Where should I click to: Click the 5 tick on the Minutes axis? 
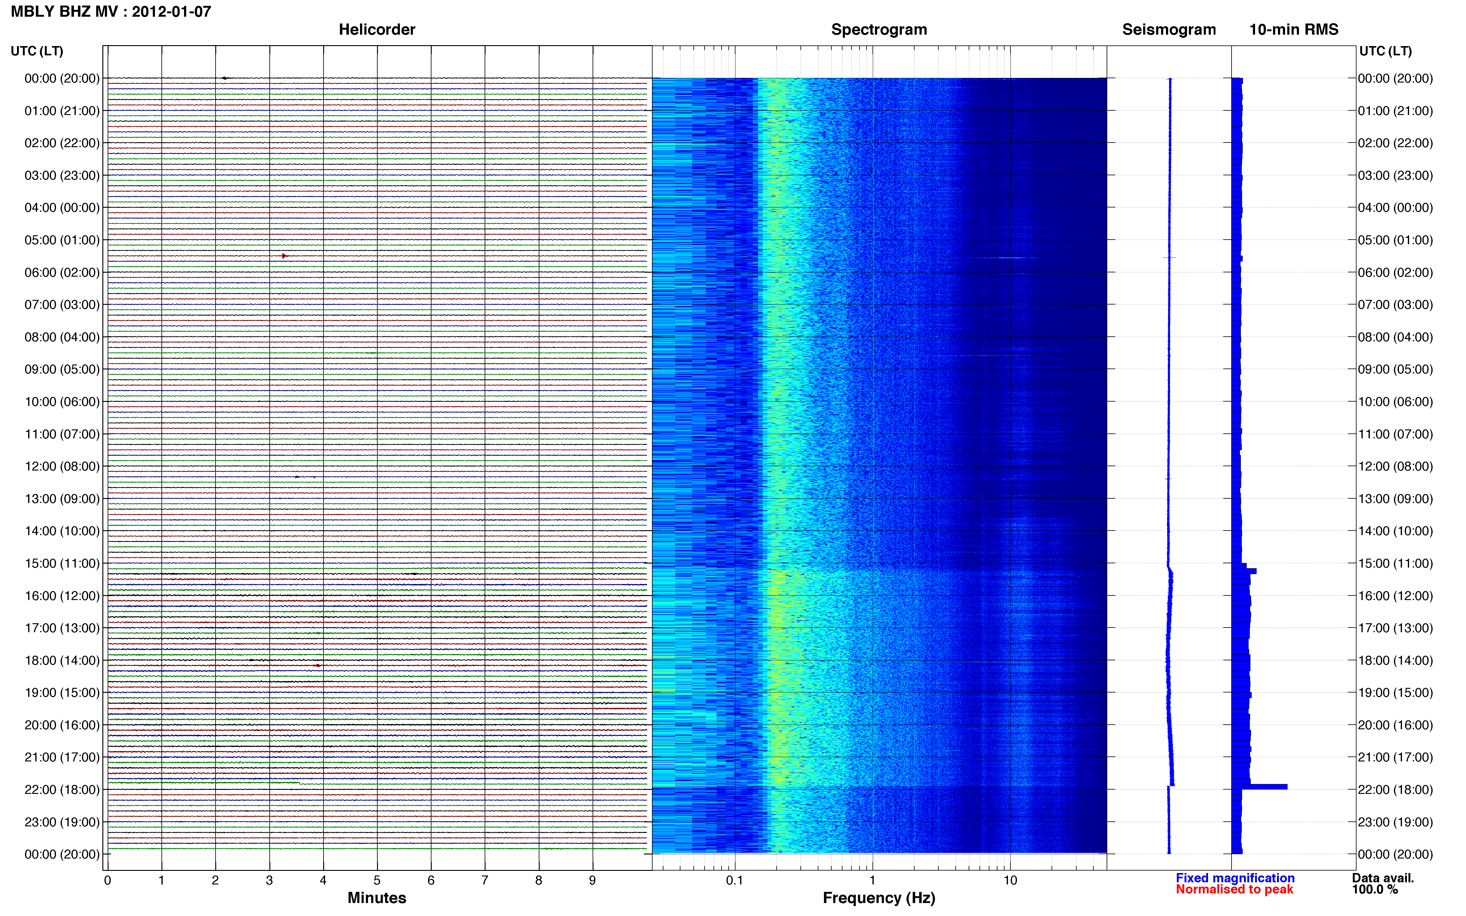(x=377, y=881)
